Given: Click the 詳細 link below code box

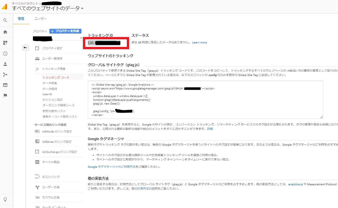Looking at the screenshot, I should tap(210, 129).
